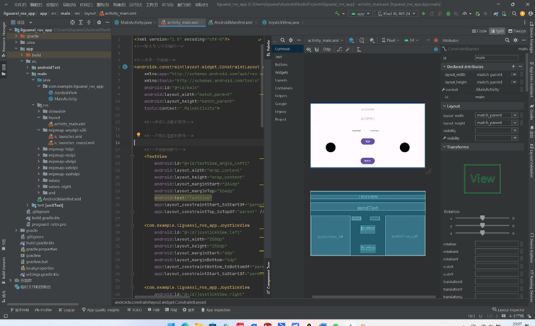
Task: Open the TODO tool window
Action: click(x=134, y=310)
